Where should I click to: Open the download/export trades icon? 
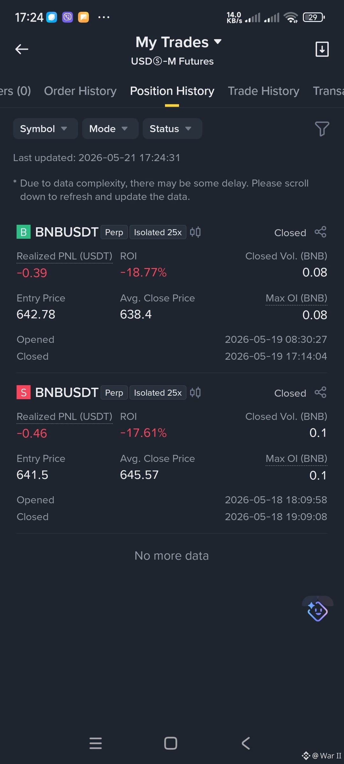[322, 49]
